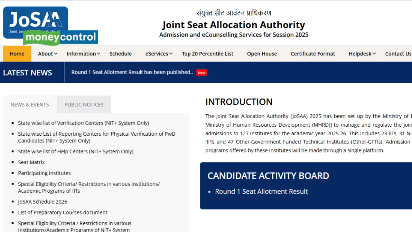Viewport: 412px width, 232px height.
Task: Open JoSAA Schedule 2025
Action: point(42,201)
